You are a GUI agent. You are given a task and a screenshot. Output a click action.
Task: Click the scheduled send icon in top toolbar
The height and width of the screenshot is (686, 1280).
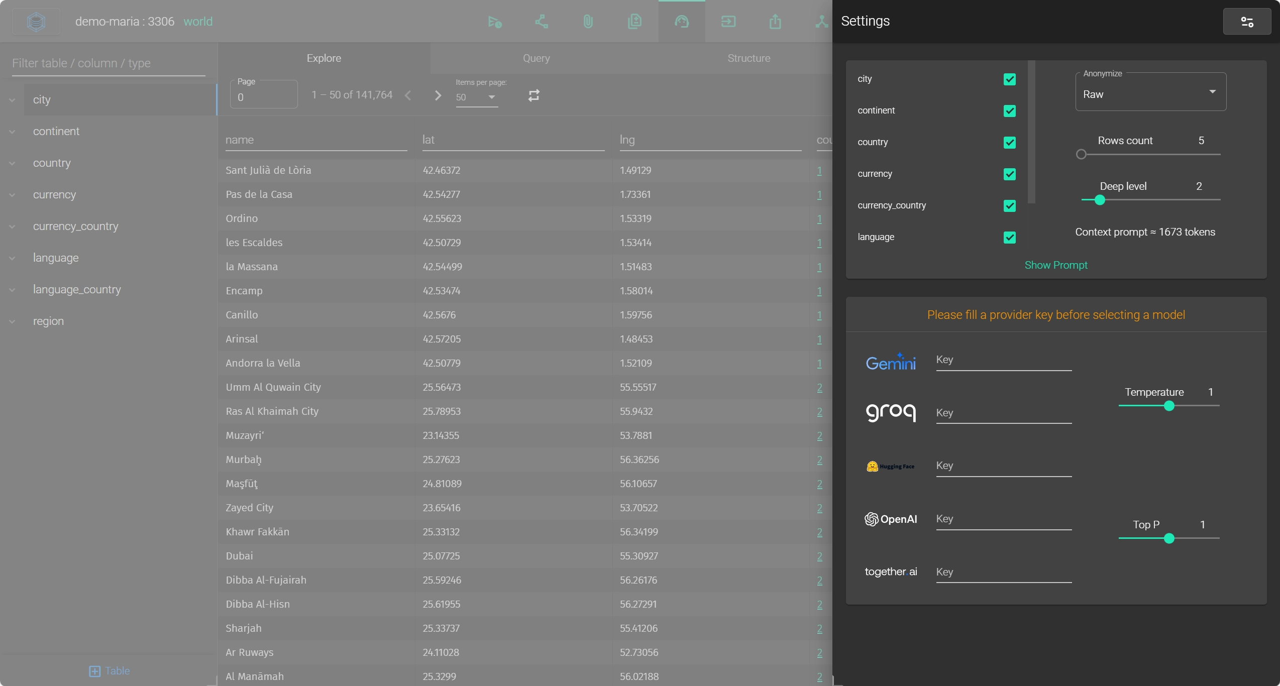(x=494, y=22)
